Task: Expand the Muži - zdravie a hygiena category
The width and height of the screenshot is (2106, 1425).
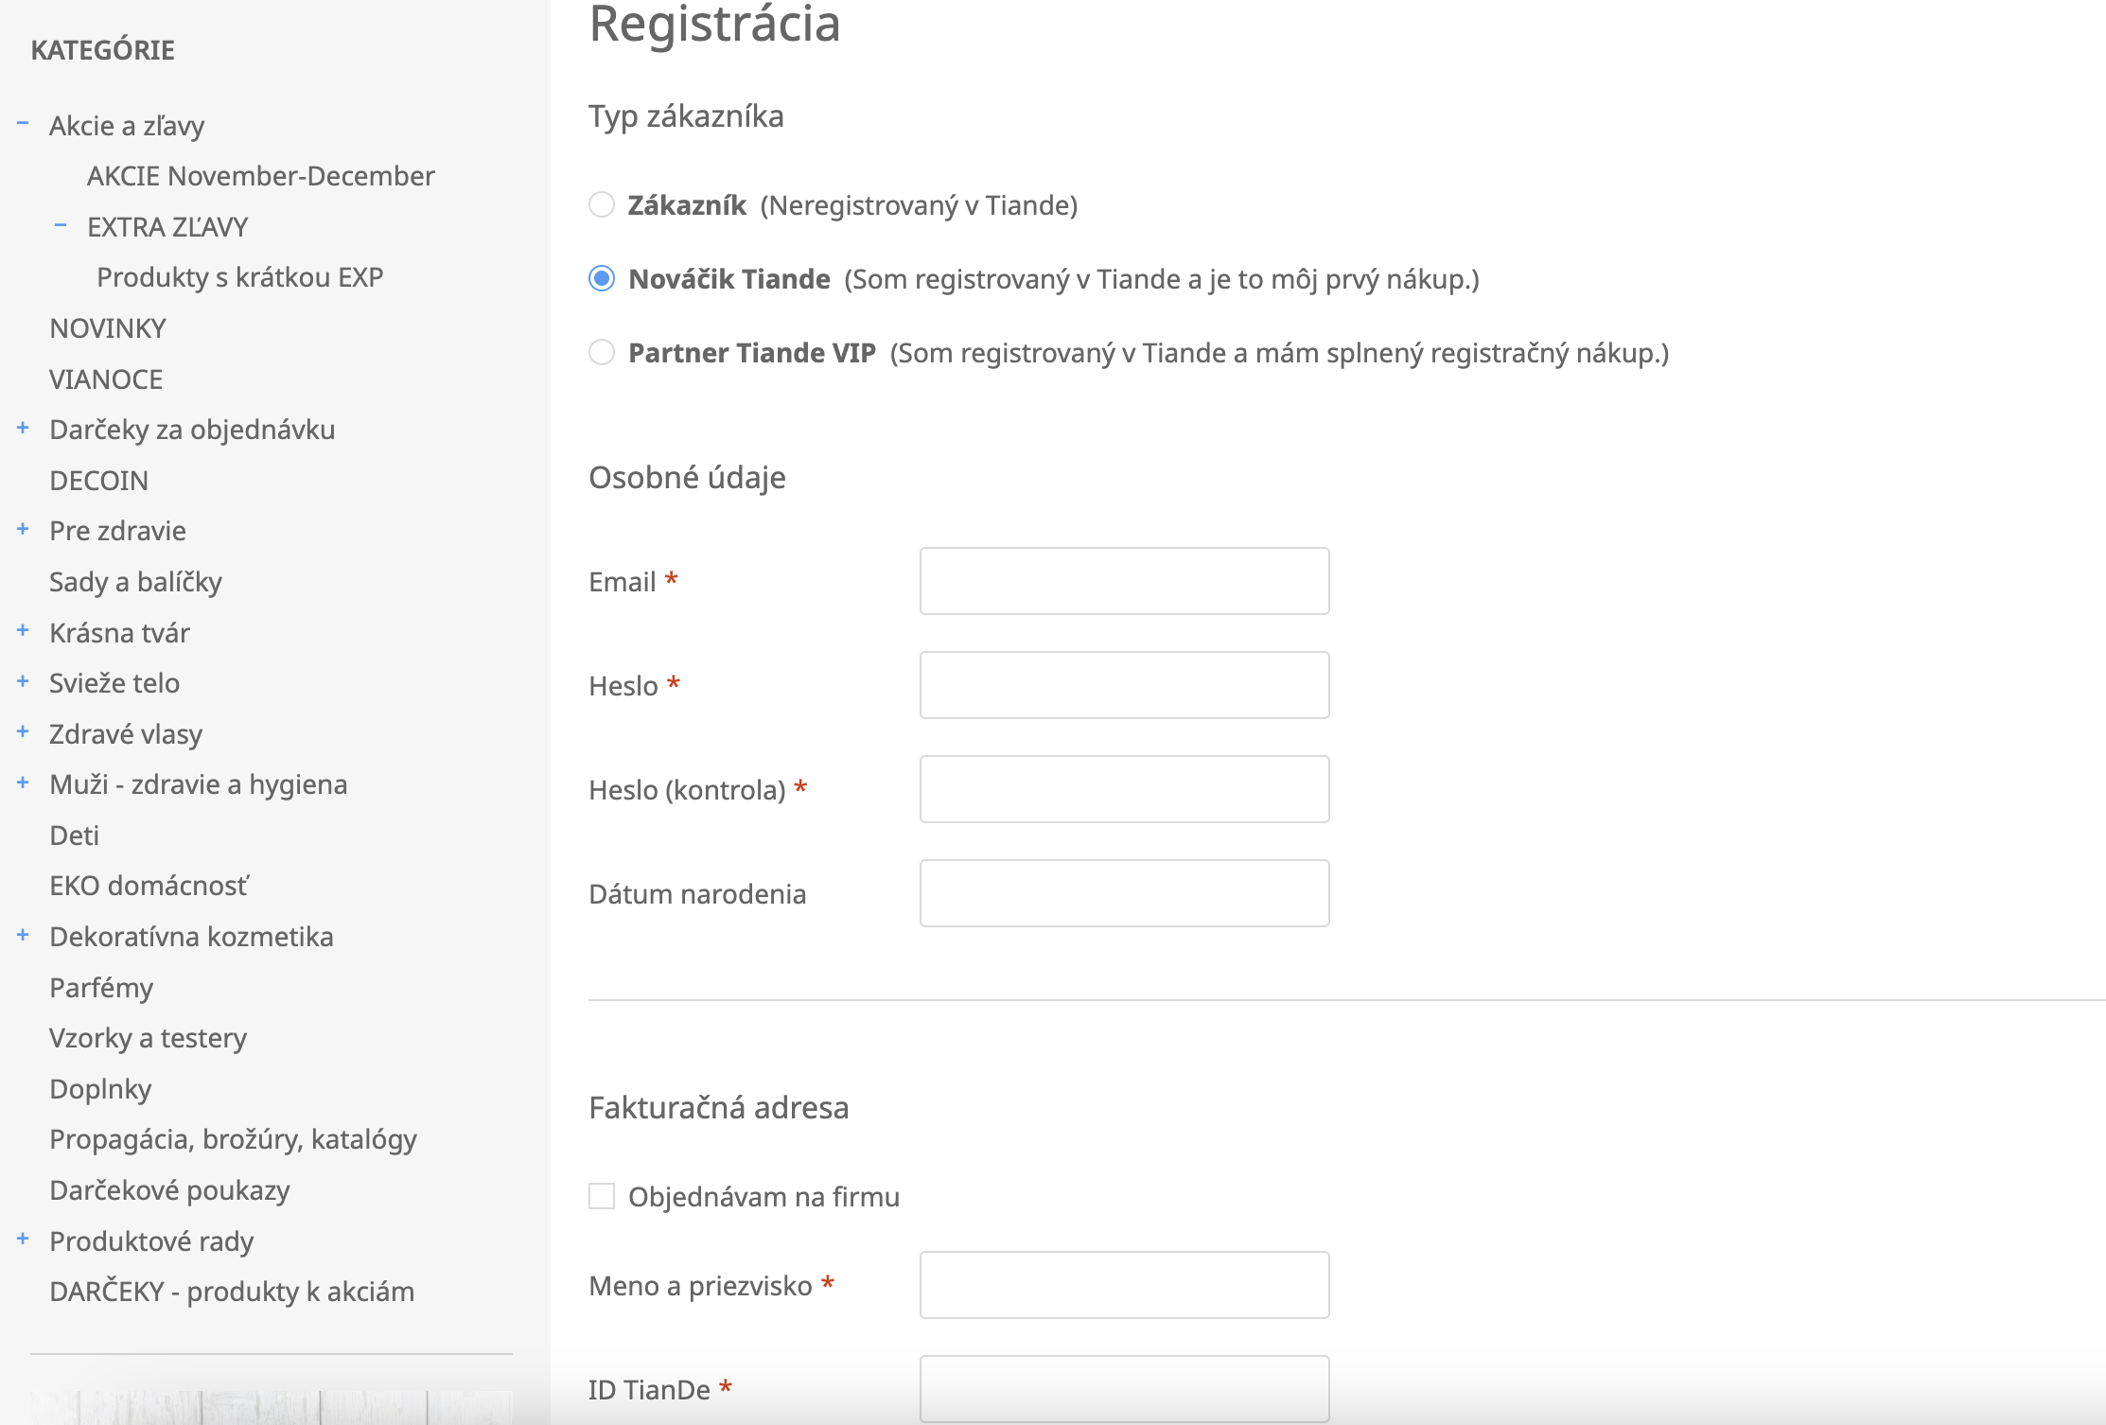Action: coord(23,783)
